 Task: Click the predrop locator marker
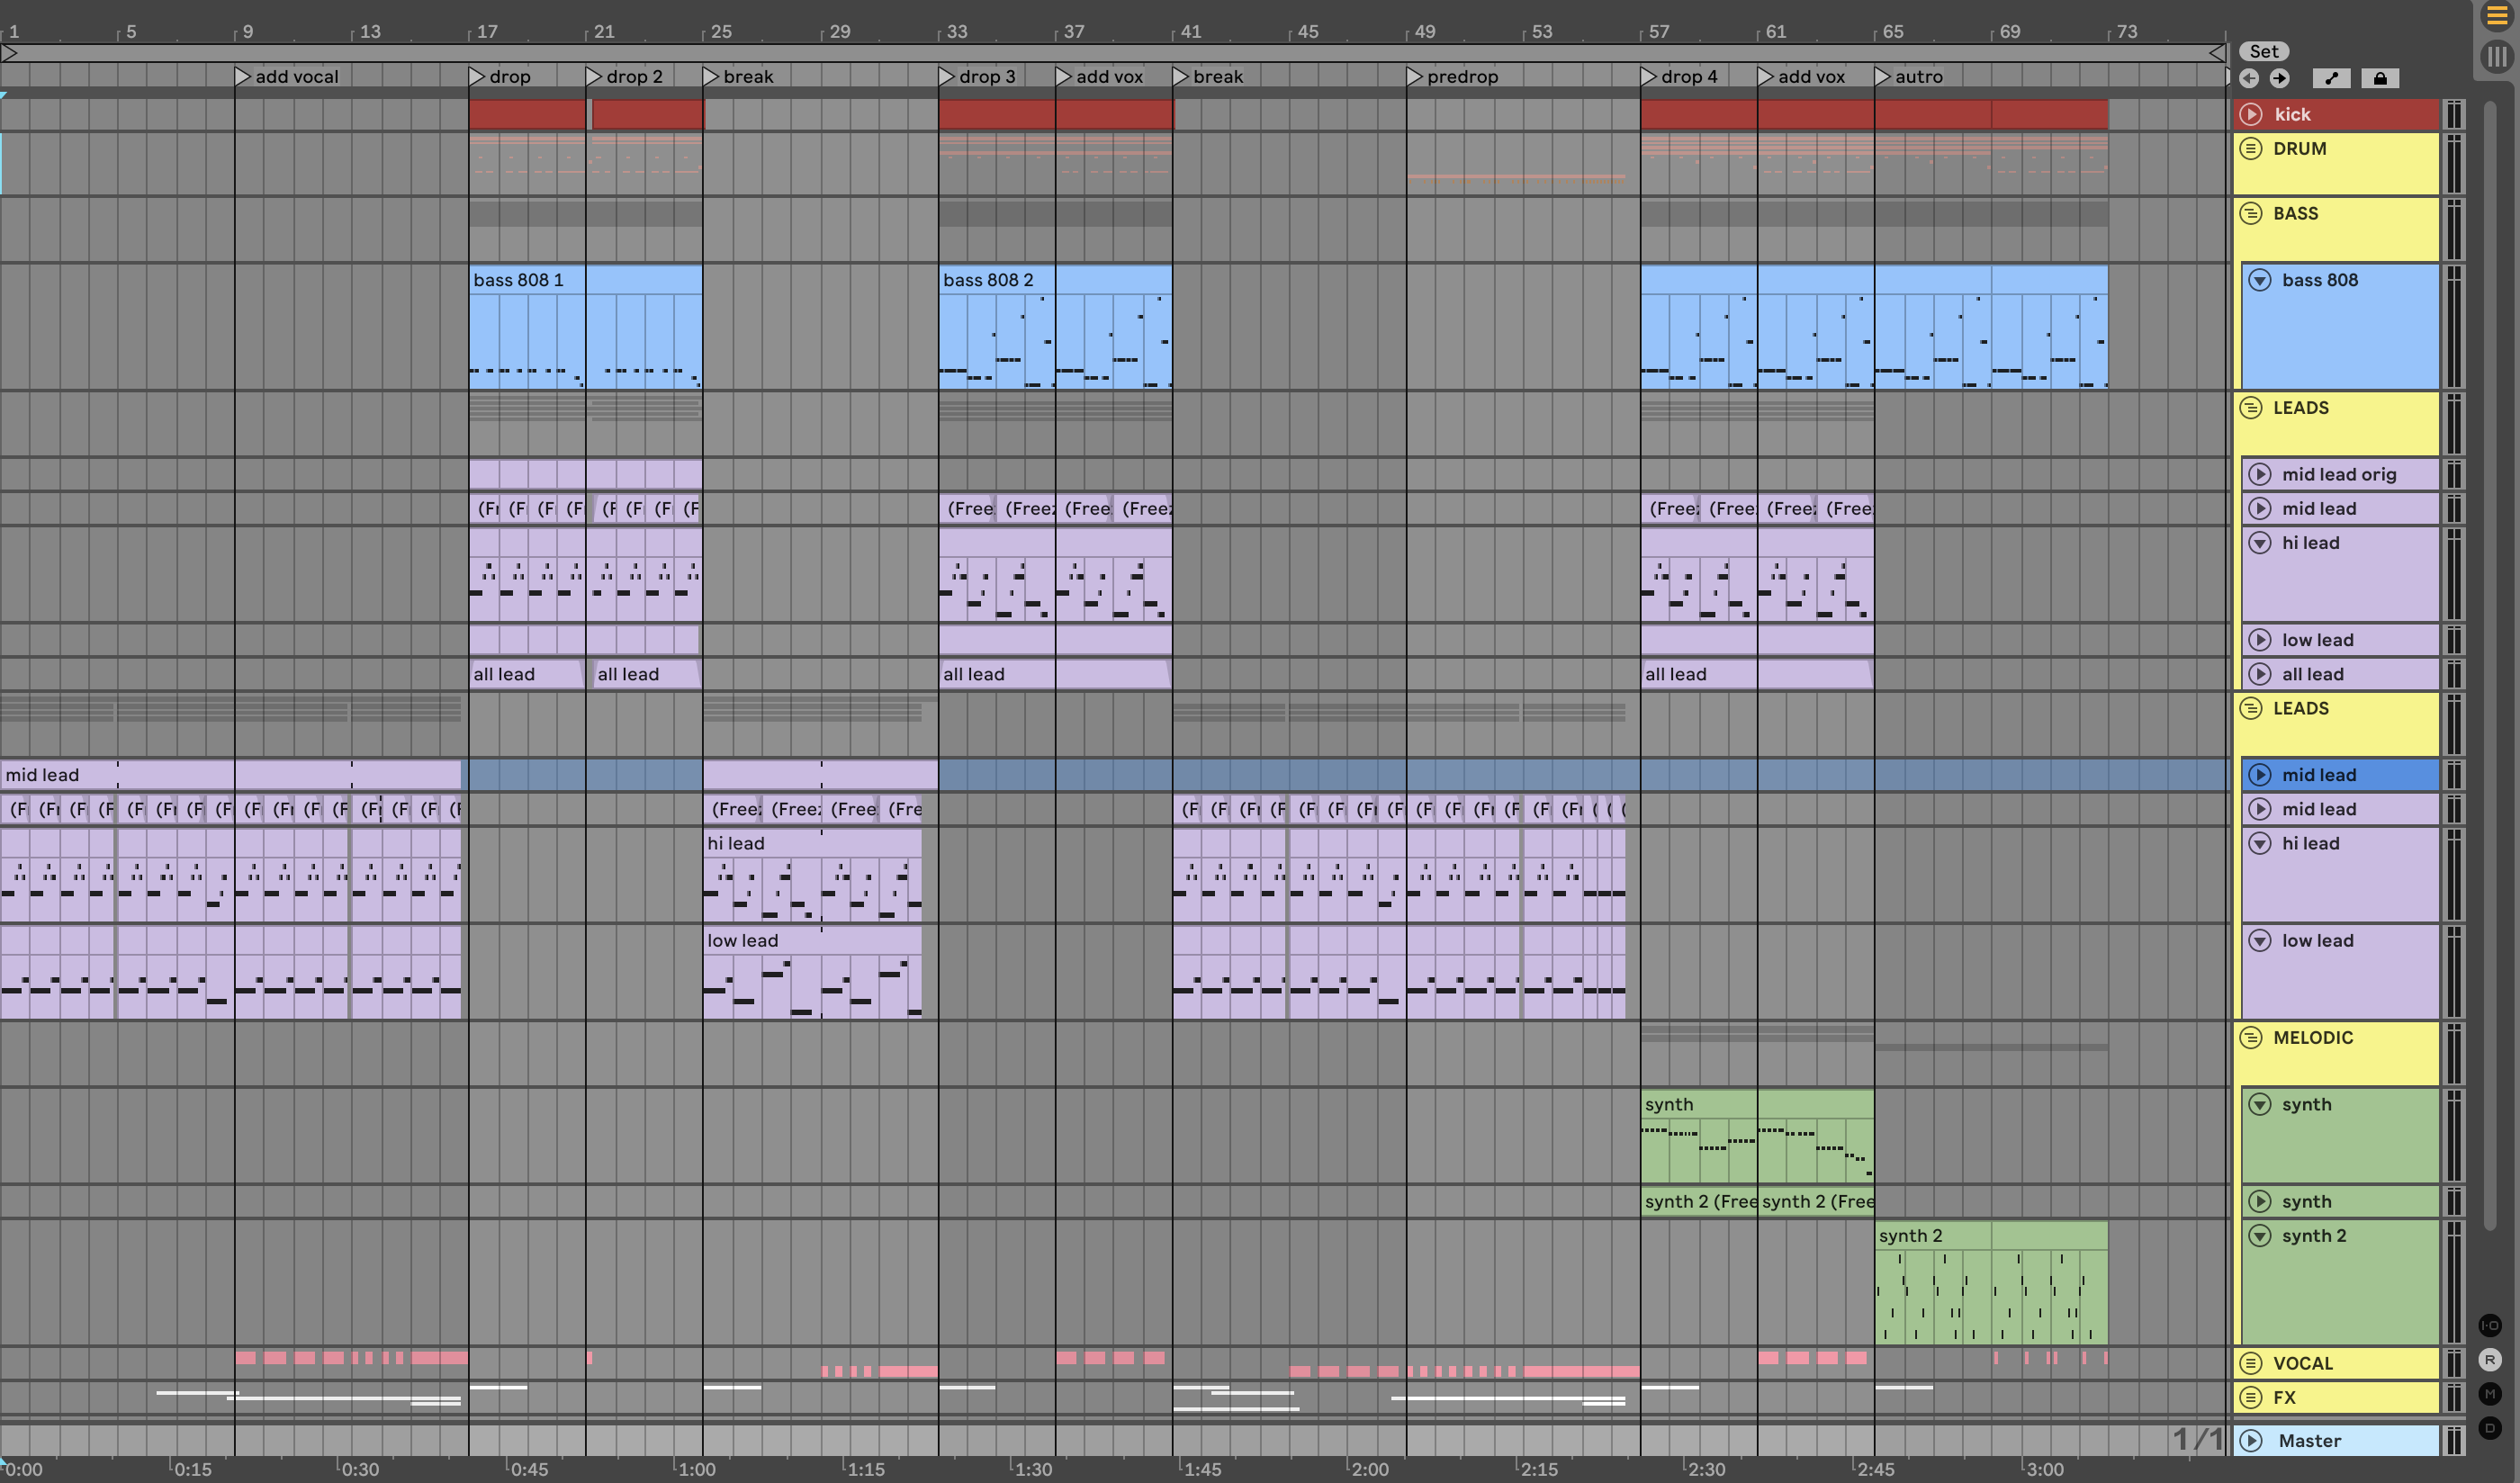[x=1414, y=76]
